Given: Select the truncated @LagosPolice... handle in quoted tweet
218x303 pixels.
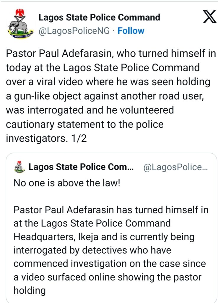Looking at the screenshot, I should click(x=175, y=167).
